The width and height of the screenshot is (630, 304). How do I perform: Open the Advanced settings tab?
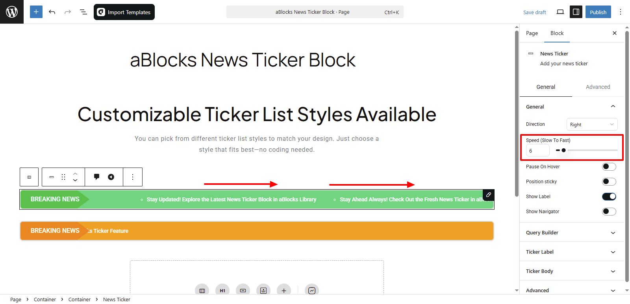point(598,87)
